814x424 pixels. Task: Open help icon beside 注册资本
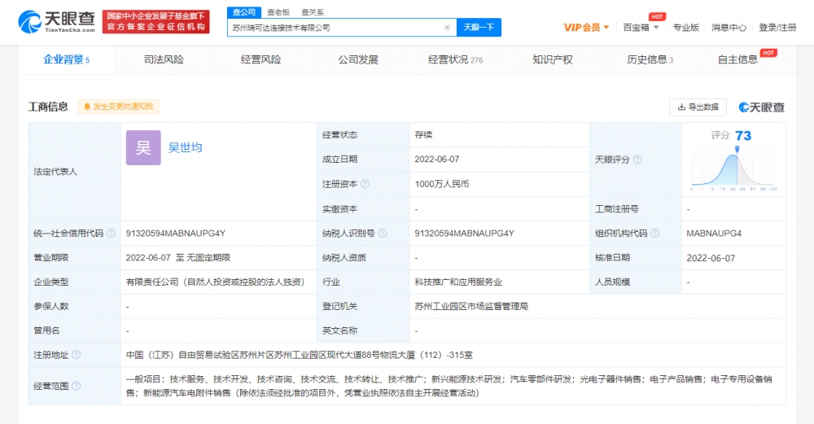[x=365, y=184]
